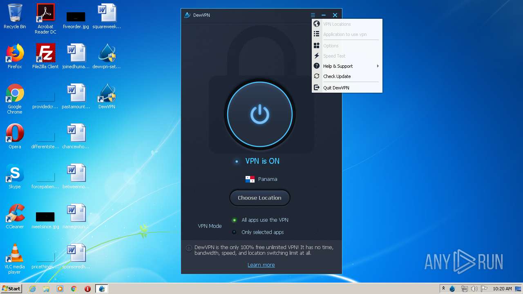The height and width of the screenshot is (294, 523).
Task: Click the DewVPN logo in title bar
Action: [188, 15]
